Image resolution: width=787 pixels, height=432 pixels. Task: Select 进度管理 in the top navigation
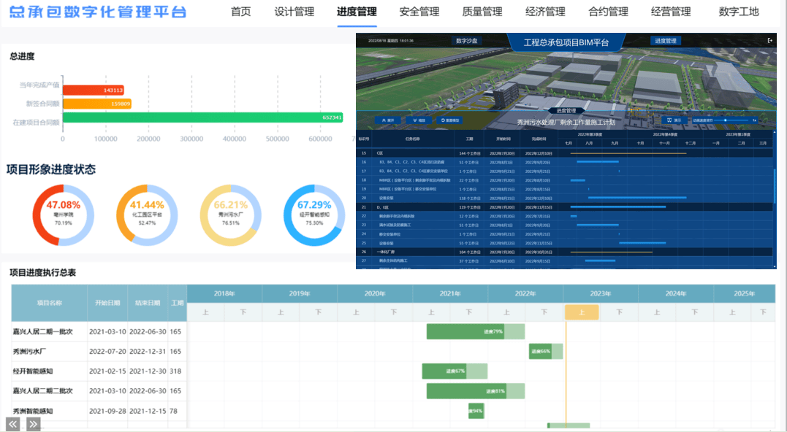(357, 12)
